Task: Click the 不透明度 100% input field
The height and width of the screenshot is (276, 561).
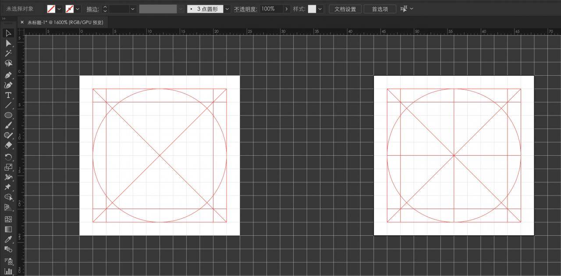Action: click(x=271, y=9)
